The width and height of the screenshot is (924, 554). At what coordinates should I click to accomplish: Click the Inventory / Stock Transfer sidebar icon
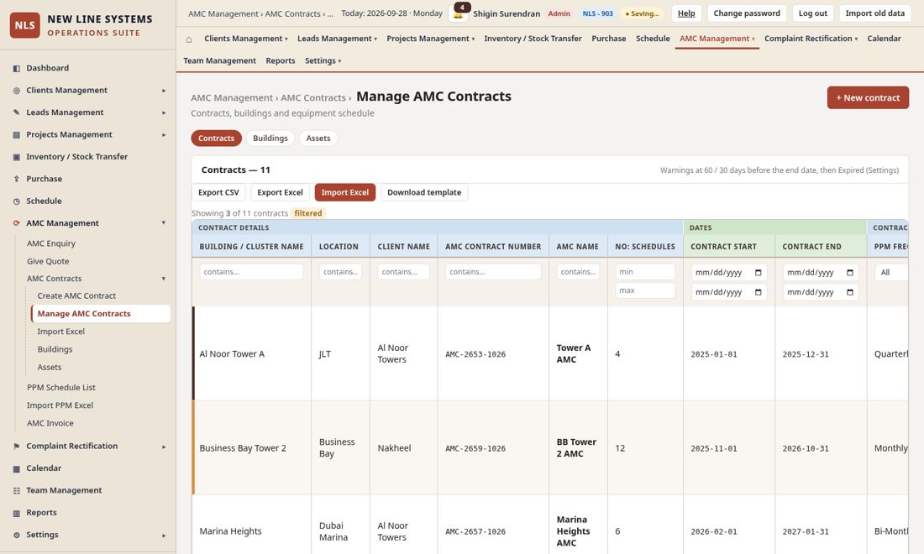click(17, 157)
